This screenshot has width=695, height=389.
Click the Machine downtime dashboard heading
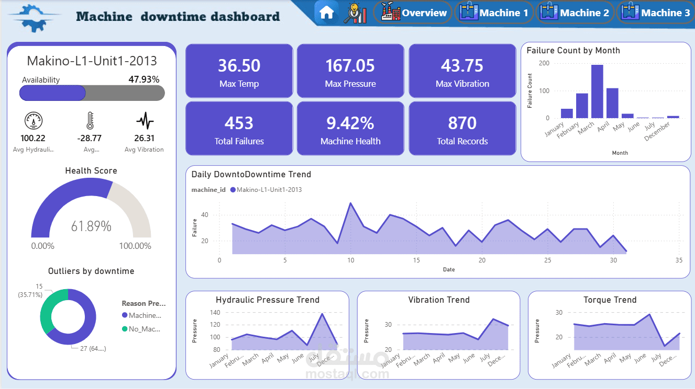pyautogui.click(x=178, y=17)
